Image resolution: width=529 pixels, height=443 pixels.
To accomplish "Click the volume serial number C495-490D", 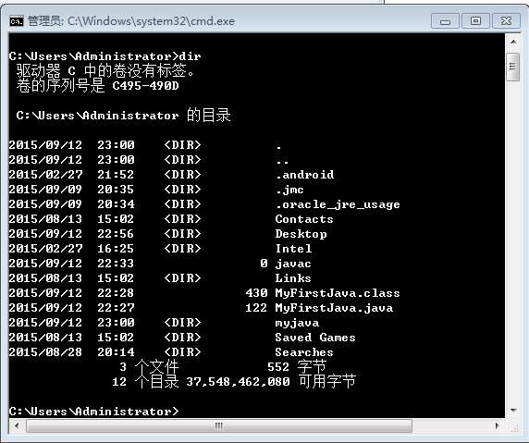I will click(145, 86).
